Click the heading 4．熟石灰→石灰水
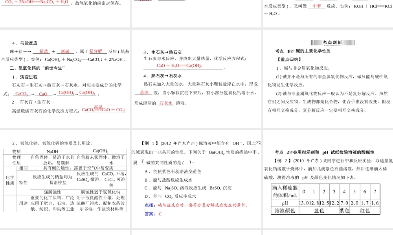Image resolution: width=393 pixels, height=235 pixels. pyautogui.click(x=163, y=76)
